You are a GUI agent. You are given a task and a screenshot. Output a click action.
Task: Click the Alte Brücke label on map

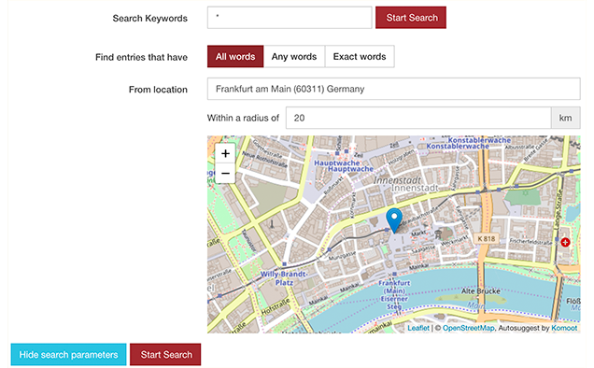point(481,291)
